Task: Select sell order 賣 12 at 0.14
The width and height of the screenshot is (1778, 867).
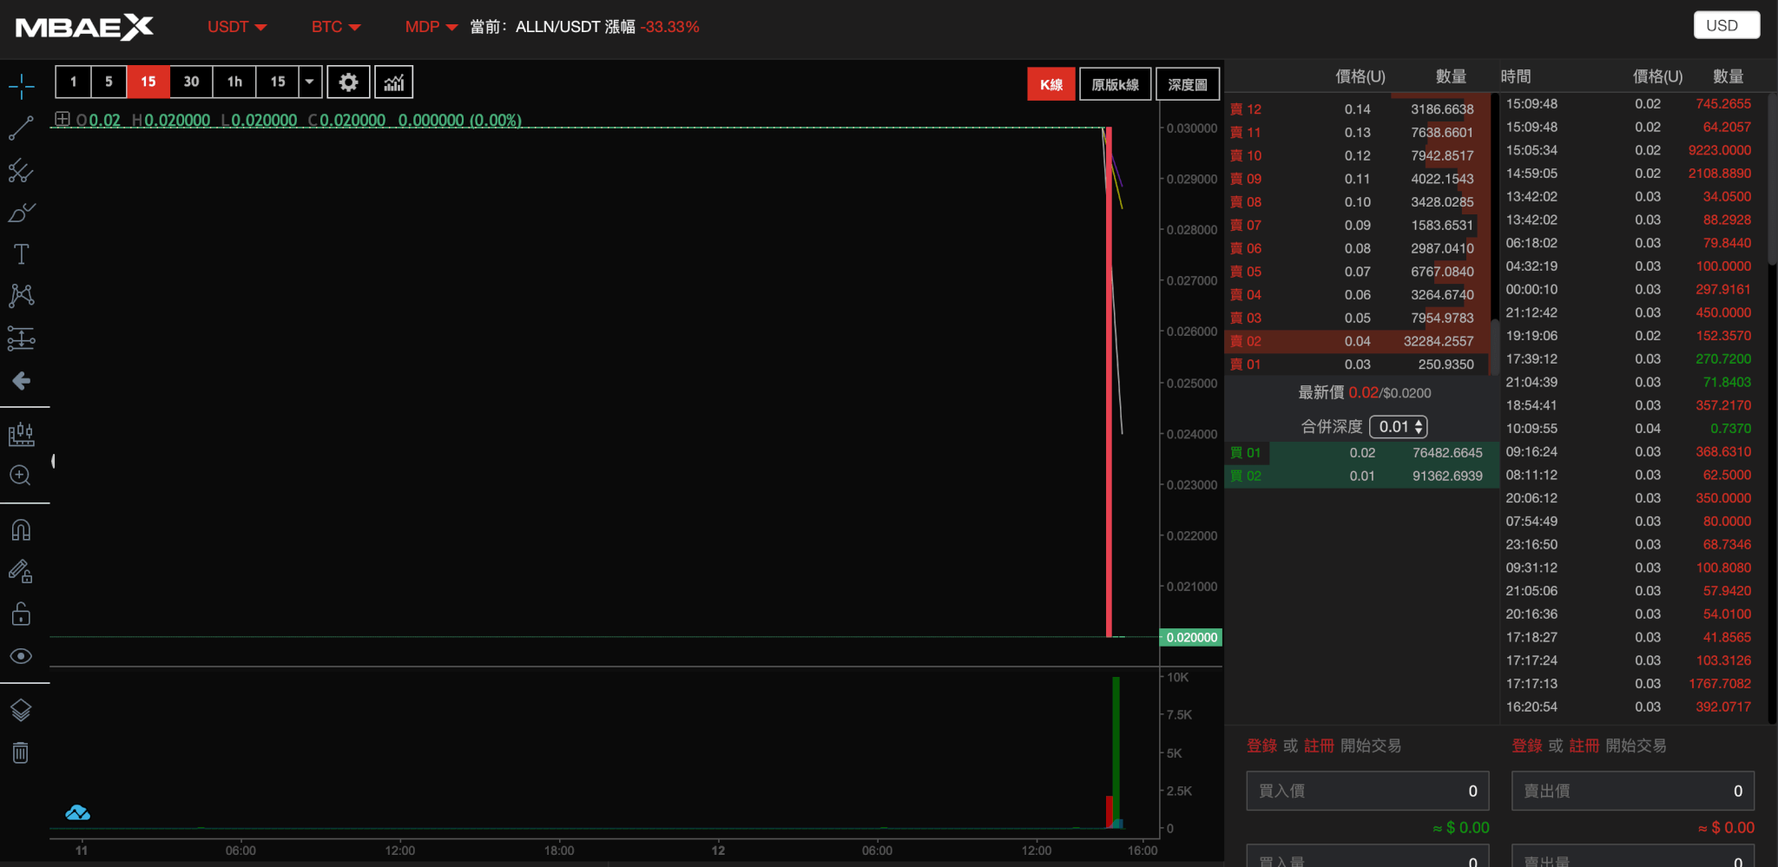Action: [x=1358, y=109]
